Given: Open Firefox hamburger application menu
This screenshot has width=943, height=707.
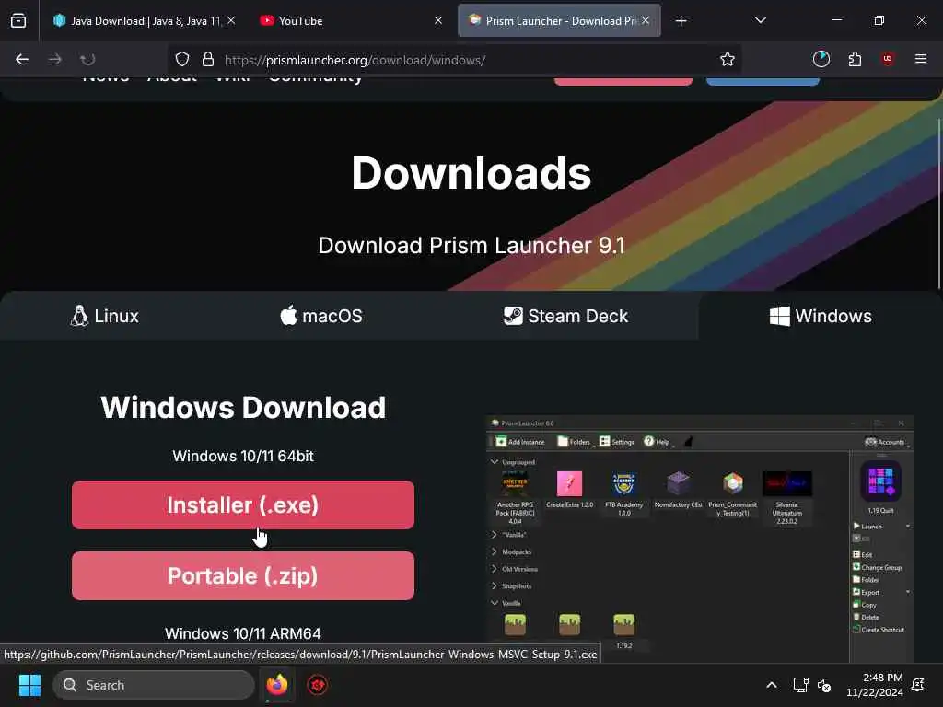Looking at the screenshot, I should 920,59.
